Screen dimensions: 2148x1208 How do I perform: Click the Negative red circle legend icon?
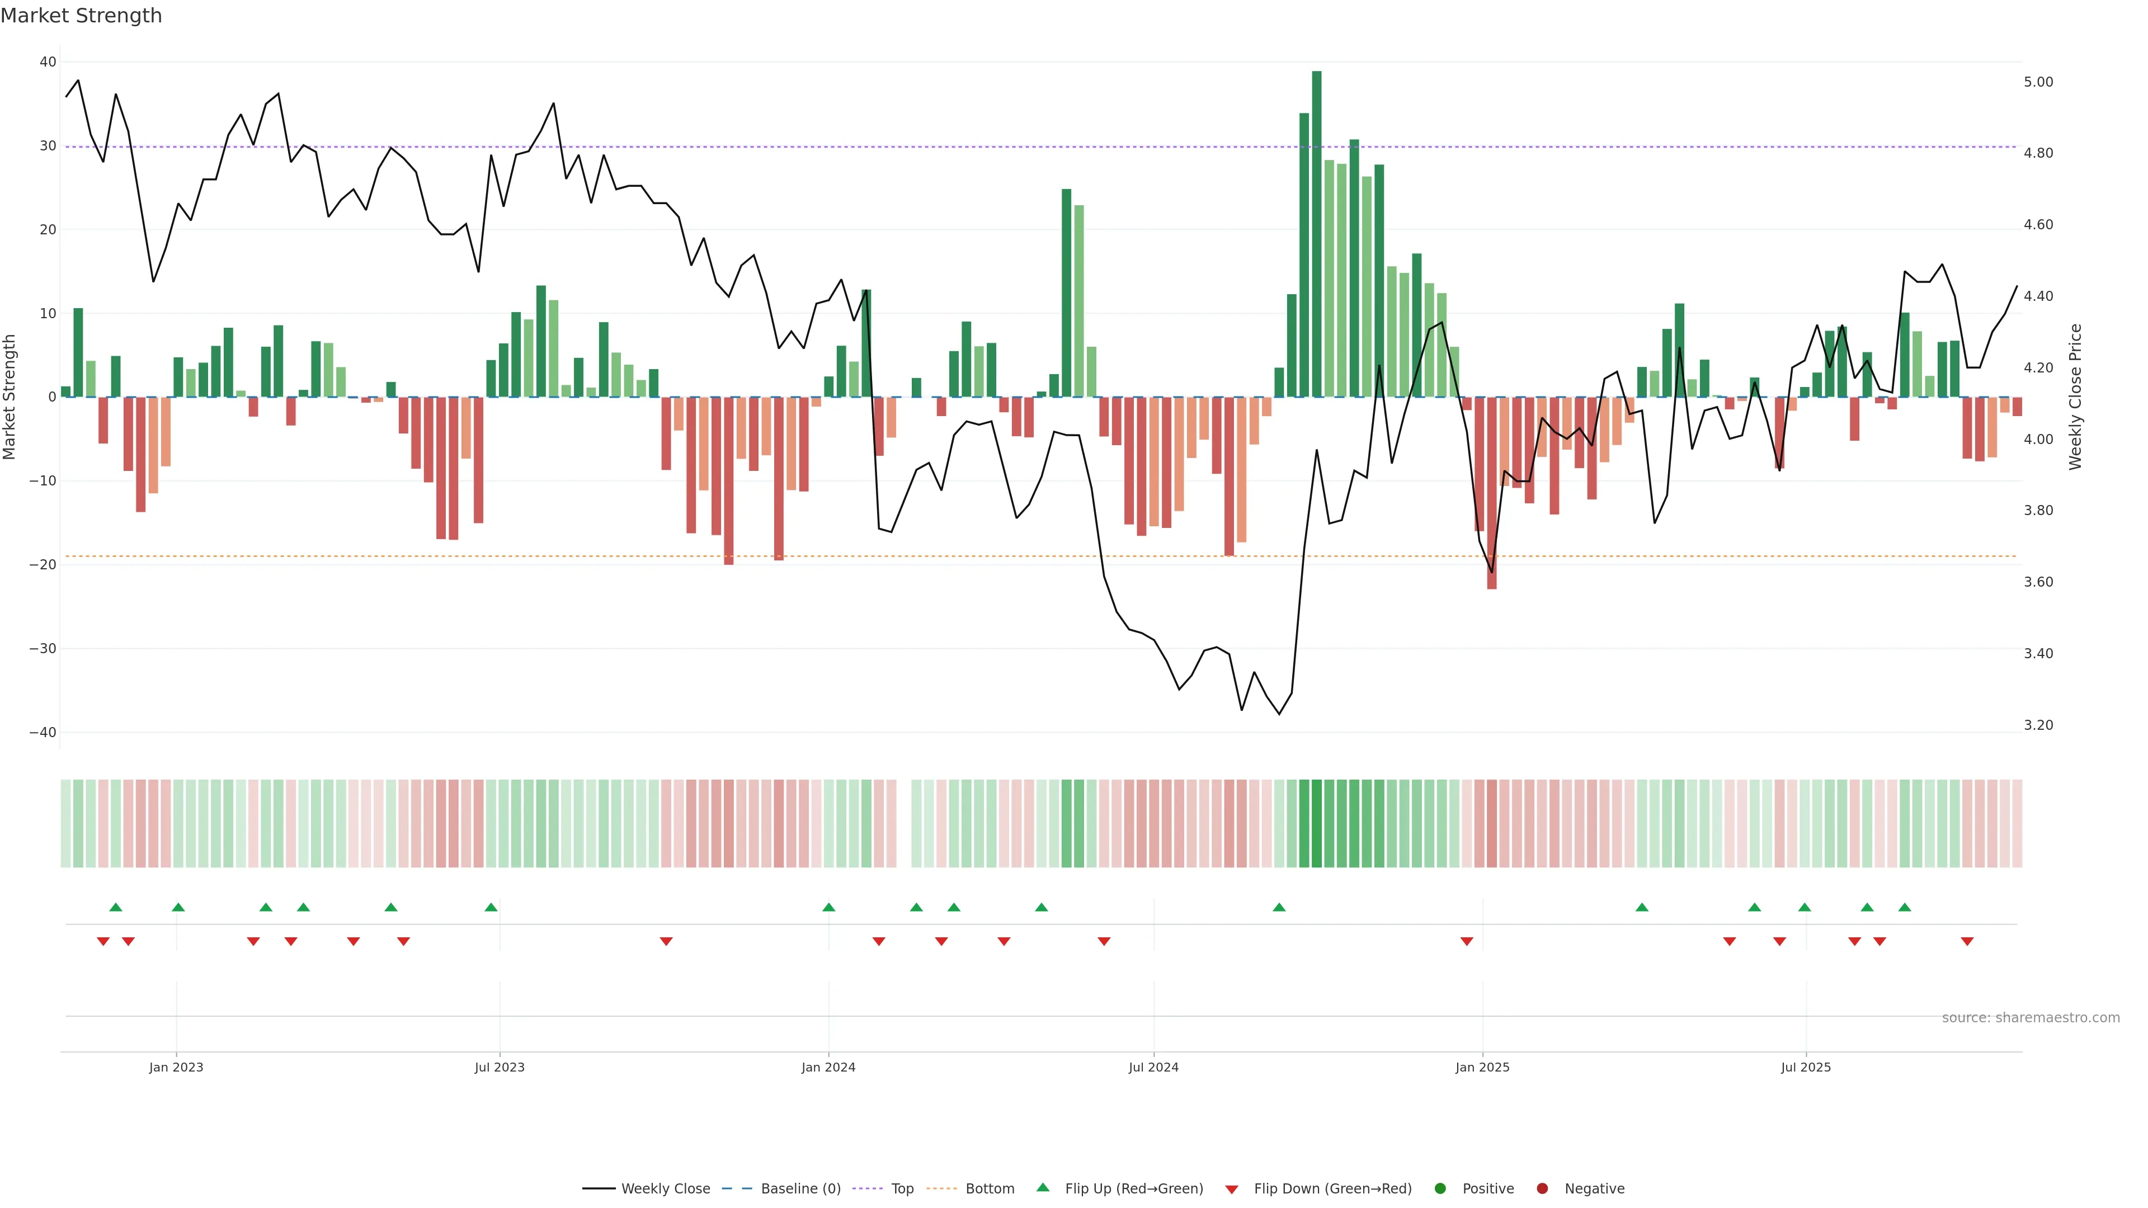click(1542, 1188)
